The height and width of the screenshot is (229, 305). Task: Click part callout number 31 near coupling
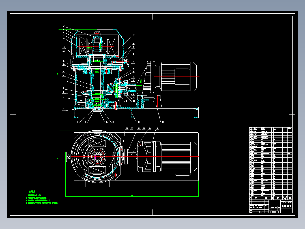tap(127, 101)
